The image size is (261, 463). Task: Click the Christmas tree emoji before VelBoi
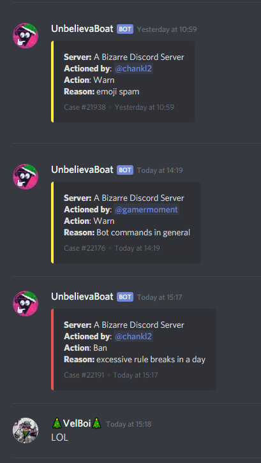(x=56, y=423)
